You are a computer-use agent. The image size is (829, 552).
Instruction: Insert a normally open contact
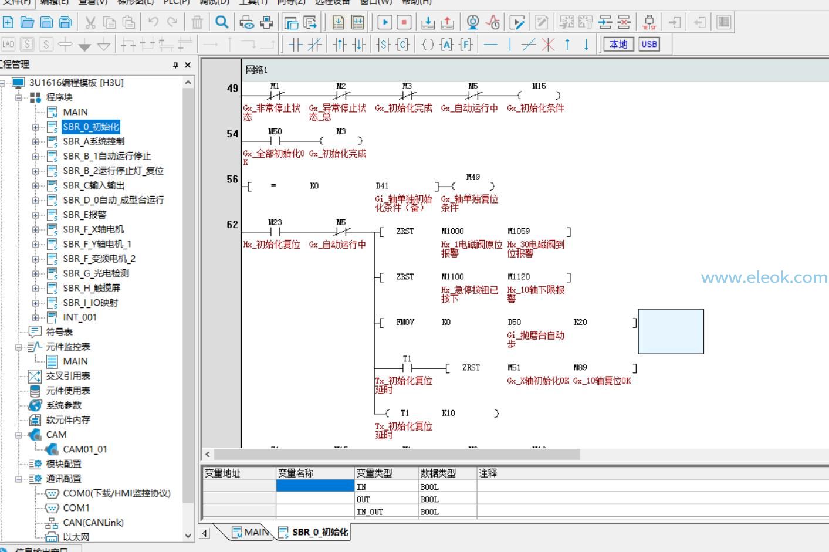point(296,44)
